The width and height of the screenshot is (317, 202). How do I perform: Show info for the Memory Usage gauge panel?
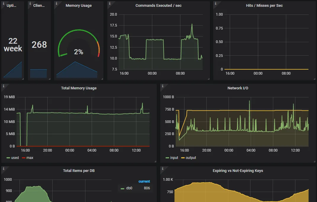[56, 3]
